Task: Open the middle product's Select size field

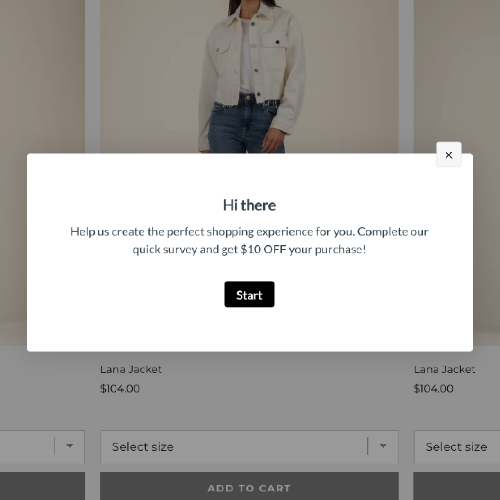Action: coord(232,446)
